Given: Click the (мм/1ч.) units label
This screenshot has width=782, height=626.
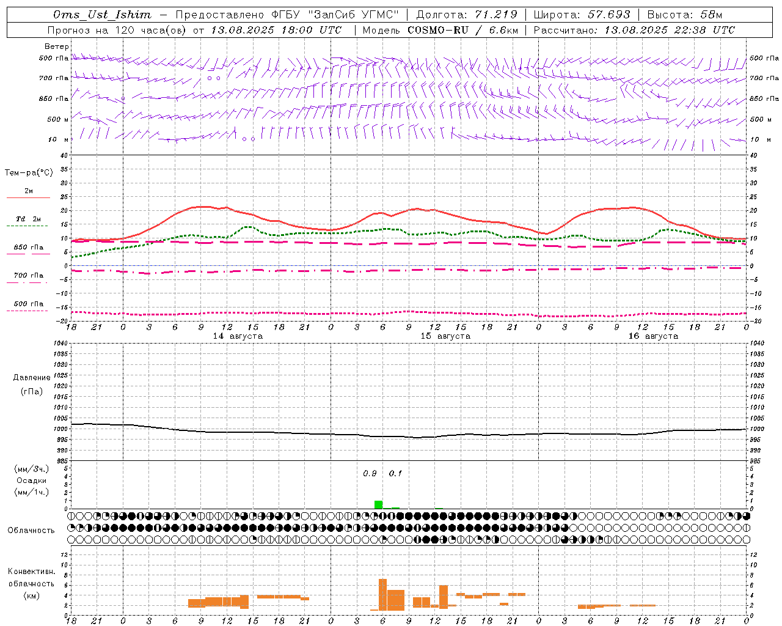Looking at the screenshot, I should pyautogui.click(x=31, y=492).
